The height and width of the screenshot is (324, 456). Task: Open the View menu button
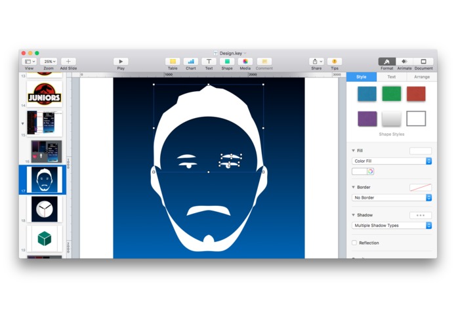(x=29, y=61)
